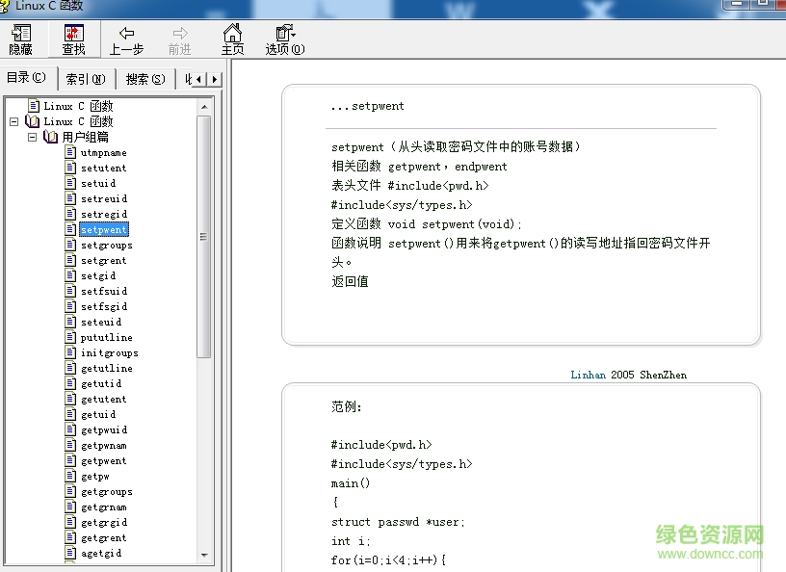Open the home page with 主页 icon

(232, 39)
